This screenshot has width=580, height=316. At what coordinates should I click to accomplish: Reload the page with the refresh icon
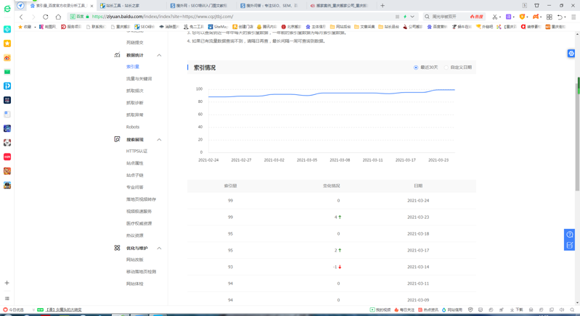point(46,17)
